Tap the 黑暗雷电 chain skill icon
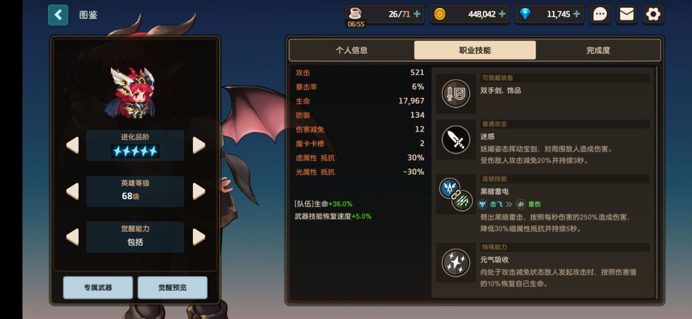Screen dimensions: 692x319 (x=456, y=195)
